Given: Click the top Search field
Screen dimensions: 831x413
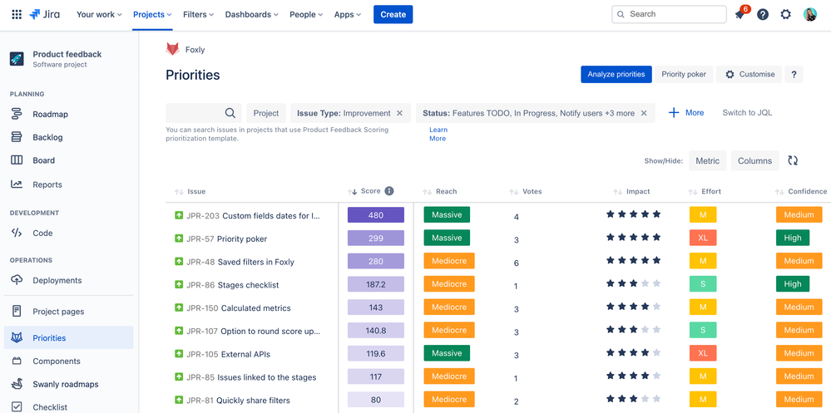Looking at the screenshot, I should pyautogui.click(x=669, y=14).
